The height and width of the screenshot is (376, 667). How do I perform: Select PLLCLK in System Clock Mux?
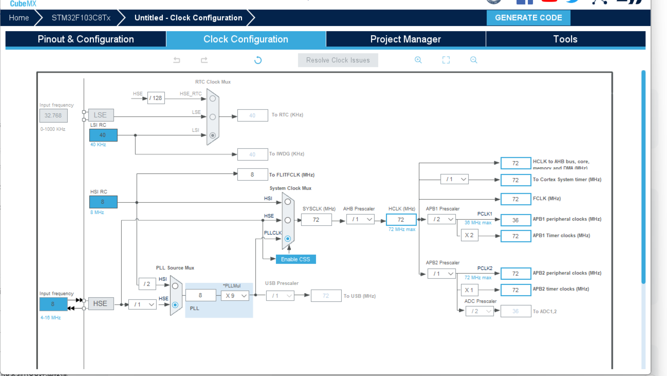[288, 239]
